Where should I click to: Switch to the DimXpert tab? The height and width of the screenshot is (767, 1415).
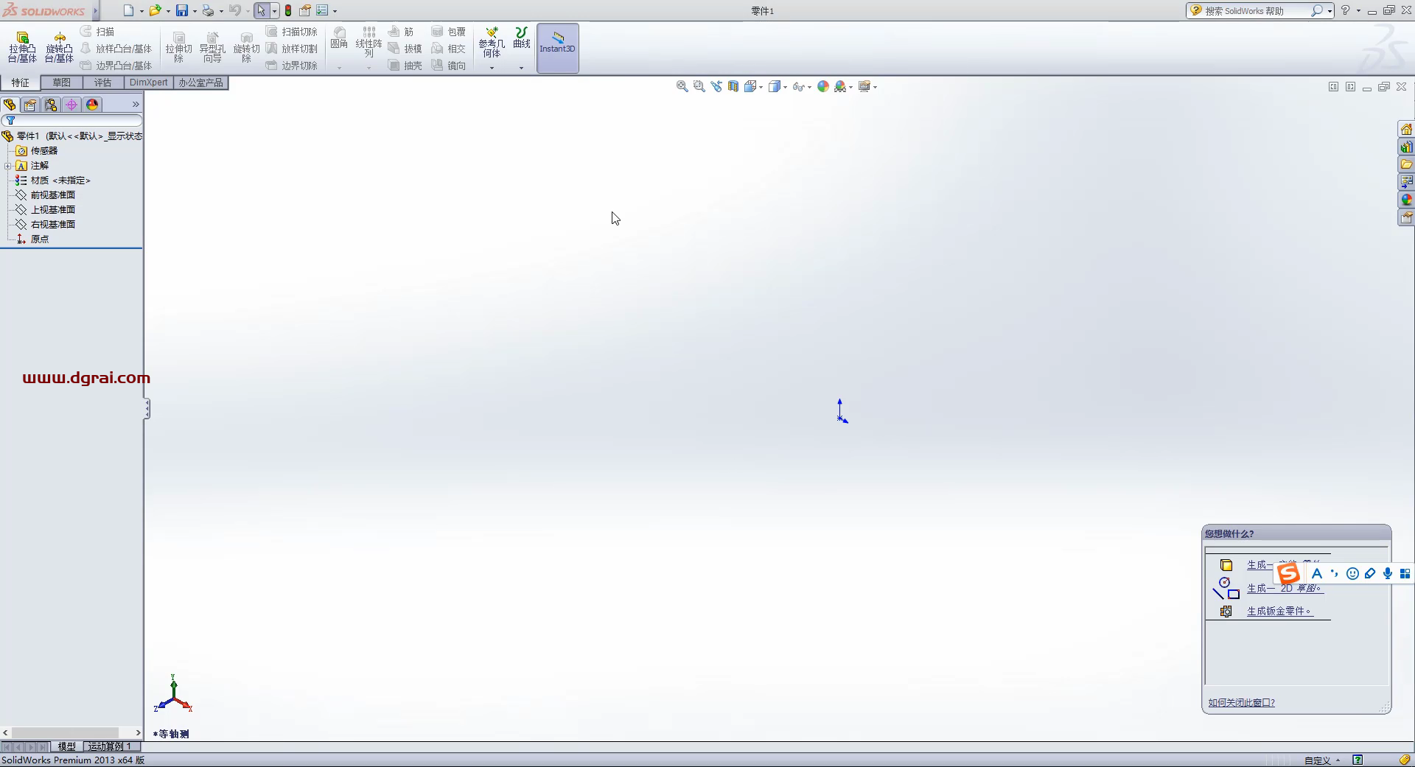[149, 83]
